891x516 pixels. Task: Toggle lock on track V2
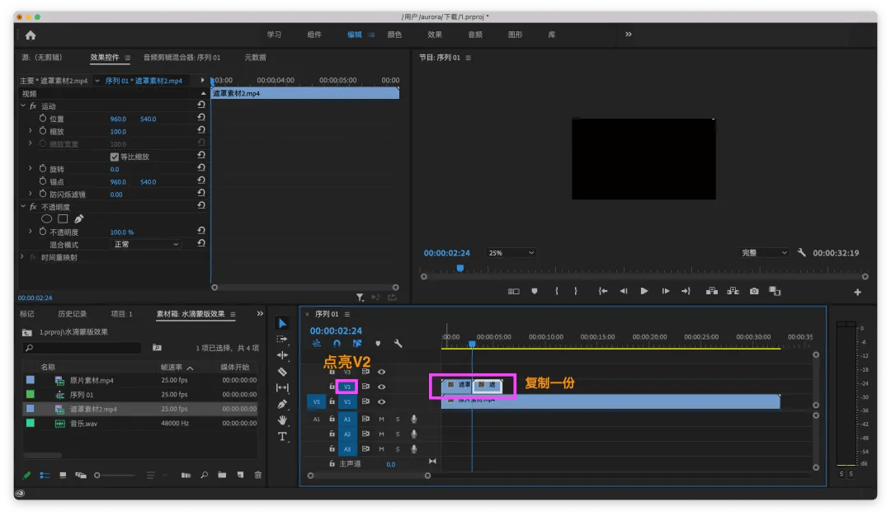click(332, 386)
